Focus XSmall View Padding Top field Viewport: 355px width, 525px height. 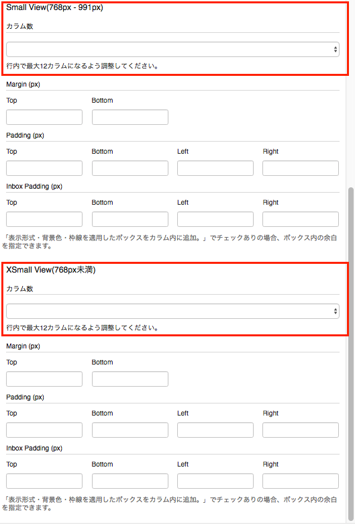(x=44, y=430)
